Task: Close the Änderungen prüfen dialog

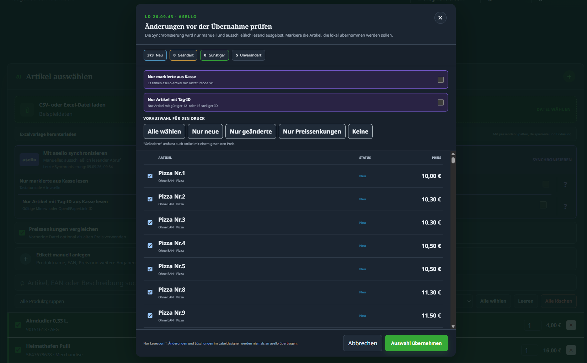Action: point(440,18)
